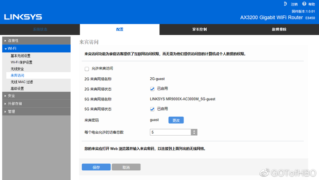Click the logout icon next to 注销
This screenshot has width=319, height=180.
tap(285, 4)
